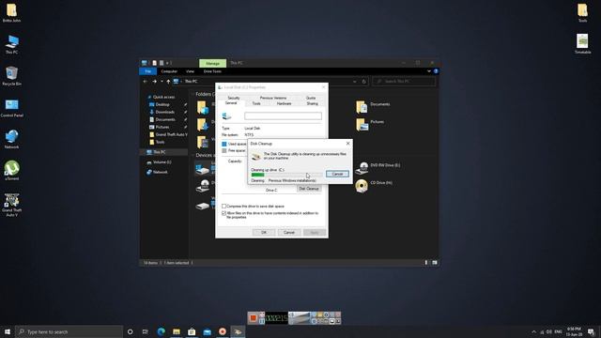Open File Explorer help icon
This screenshot has height=338, width=601.
click(436, 71)
